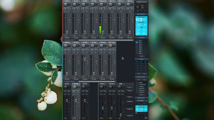Click the pan knob of Phones 2
Viewport: 214px width, 120px height.
(x=110, y=87)
